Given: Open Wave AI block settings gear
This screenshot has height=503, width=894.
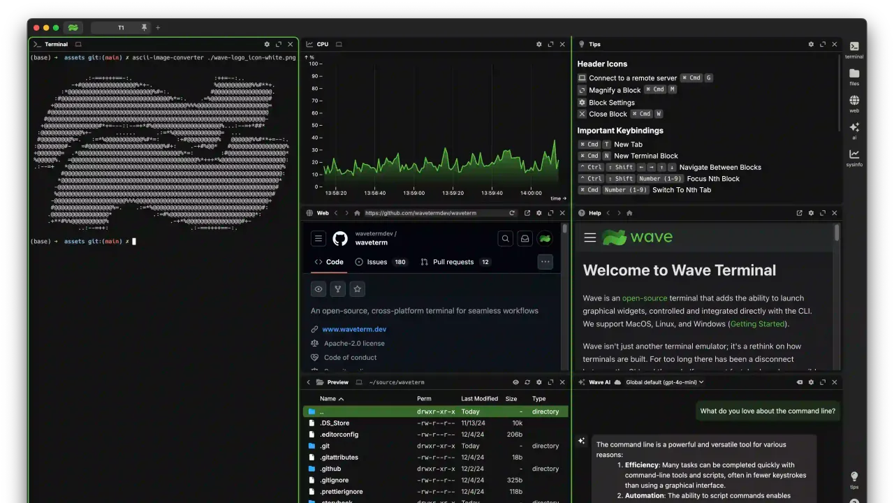Looking at the screenshot, I should (811, 382).
